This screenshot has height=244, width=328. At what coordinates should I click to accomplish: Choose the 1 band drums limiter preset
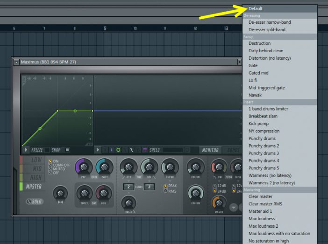[x=280, y=109]
